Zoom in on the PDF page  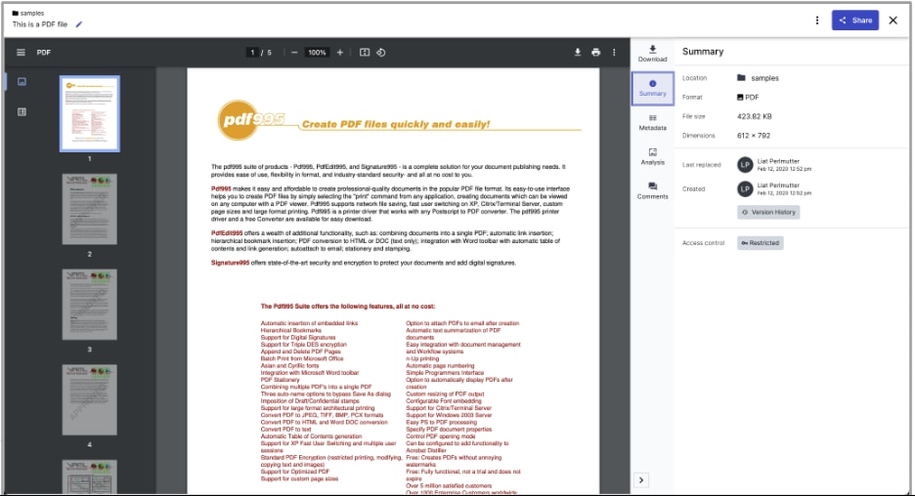pyautogui.click(x=339, y=53)
